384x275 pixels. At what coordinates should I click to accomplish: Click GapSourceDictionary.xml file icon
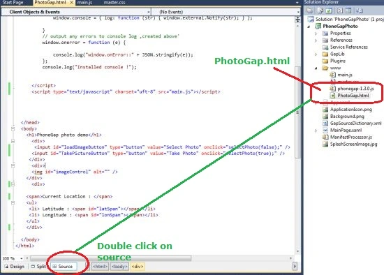pos(325,123)
